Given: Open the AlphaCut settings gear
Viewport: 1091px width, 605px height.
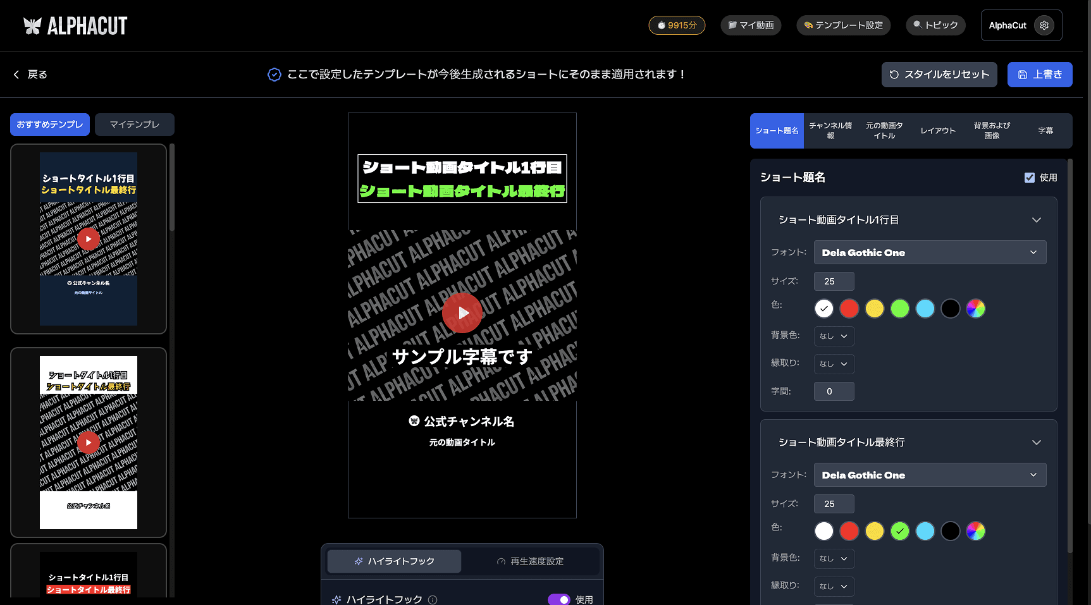Looking at the screenshot, I should click(1044, 25).
